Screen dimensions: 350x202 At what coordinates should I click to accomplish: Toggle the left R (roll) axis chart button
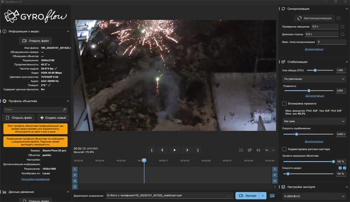(x=75, y=181)
